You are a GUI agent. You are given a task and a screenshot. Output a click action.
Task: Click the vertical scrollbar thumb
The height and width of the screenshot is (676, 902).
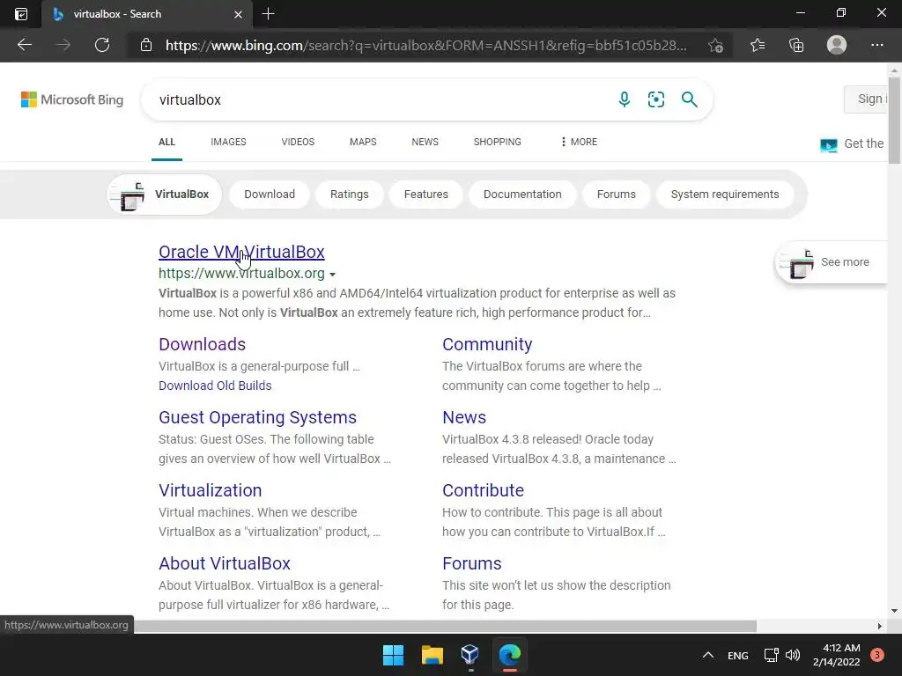click(895, 121)
